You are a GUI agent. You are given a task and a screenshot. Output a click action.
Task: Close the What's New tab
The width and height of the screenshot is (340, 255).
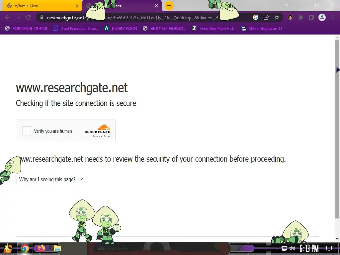(x=77, y=6)
